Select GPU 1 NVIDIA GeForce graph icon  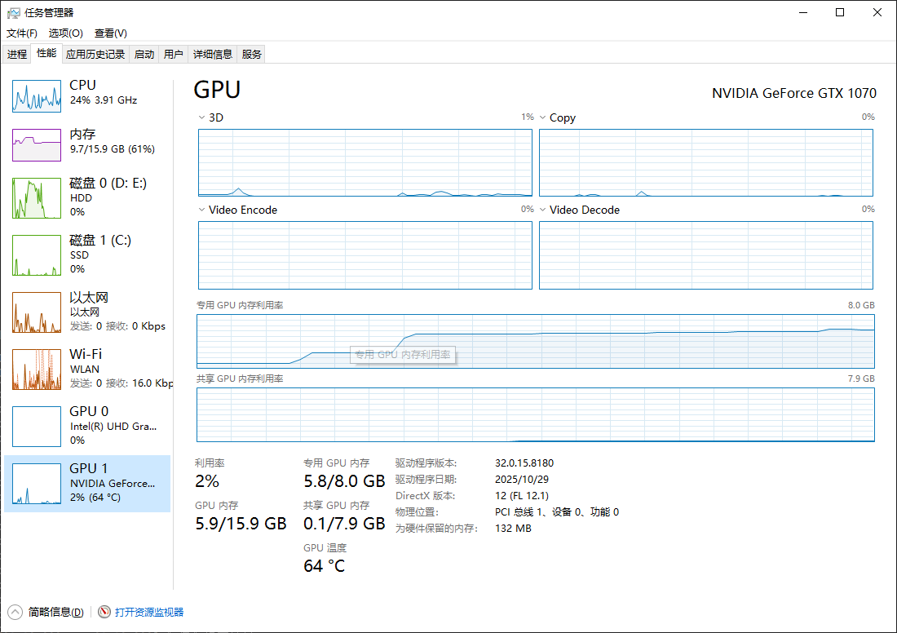(37, 484)
